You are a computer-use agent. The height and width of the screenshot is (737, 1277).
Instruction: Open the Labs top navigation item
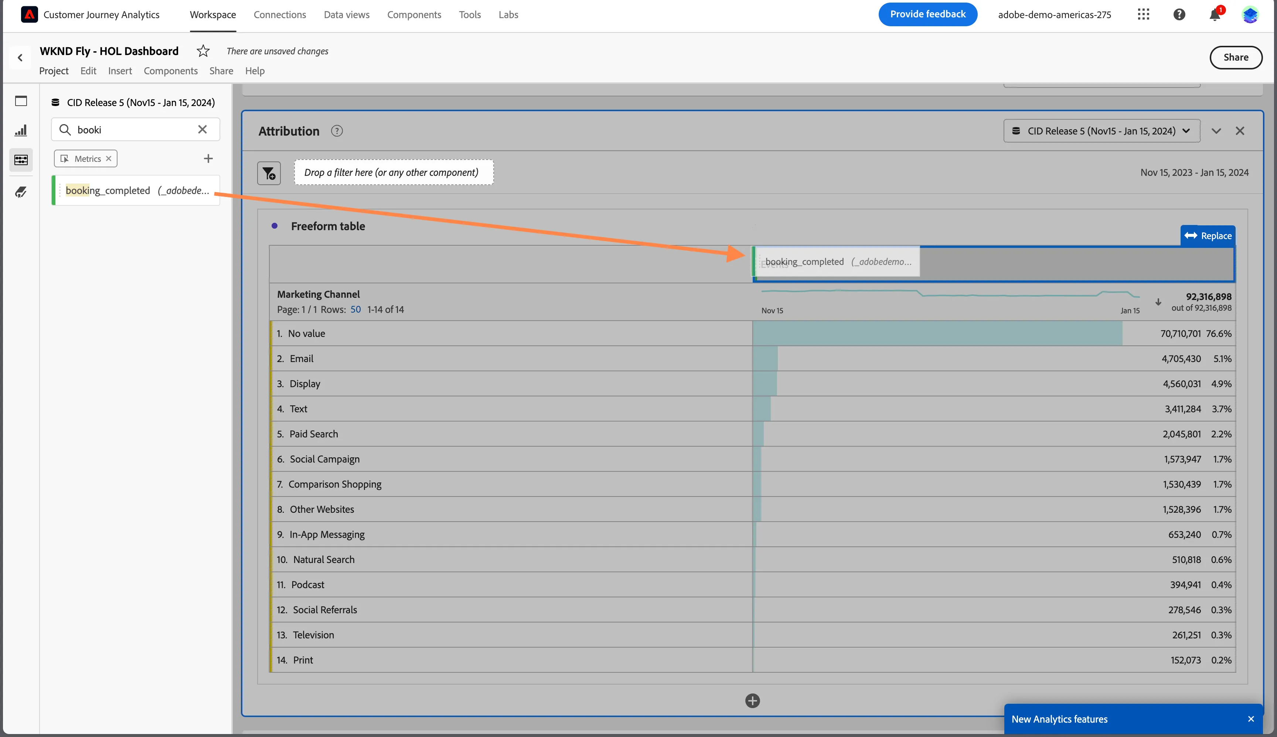tap(508, 15)
